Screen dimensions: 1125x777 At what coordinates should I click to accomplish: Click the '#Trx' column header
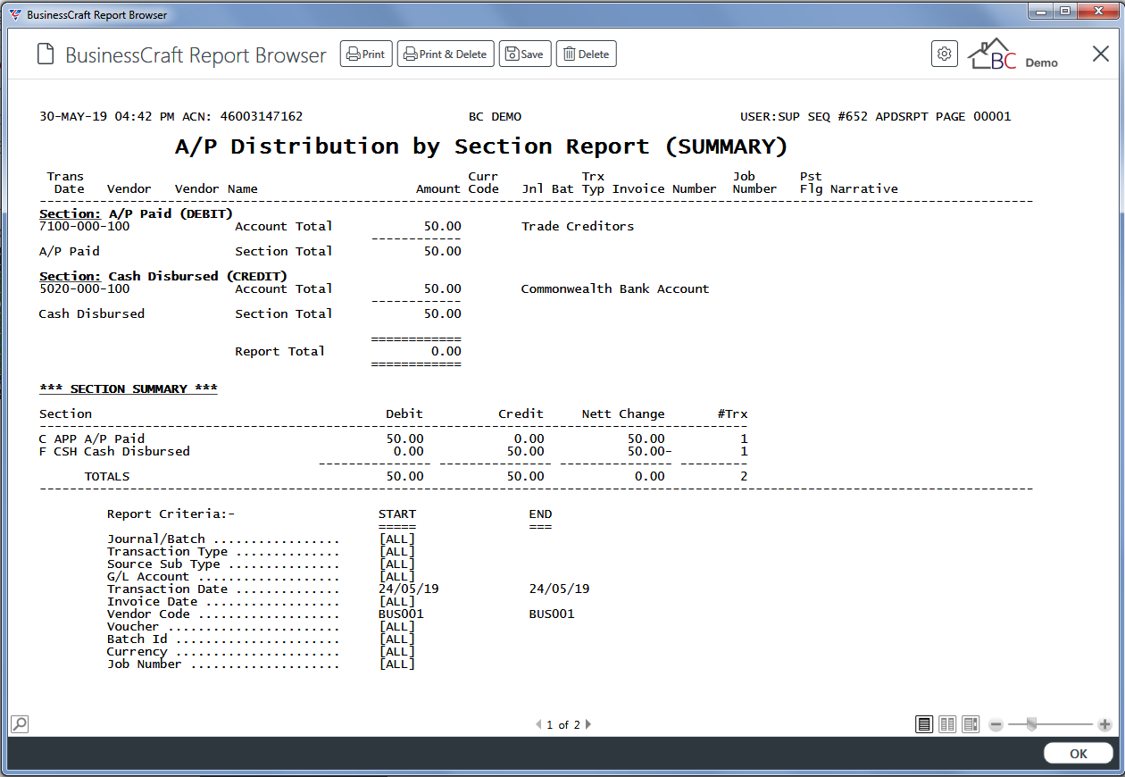coord(733,414)
